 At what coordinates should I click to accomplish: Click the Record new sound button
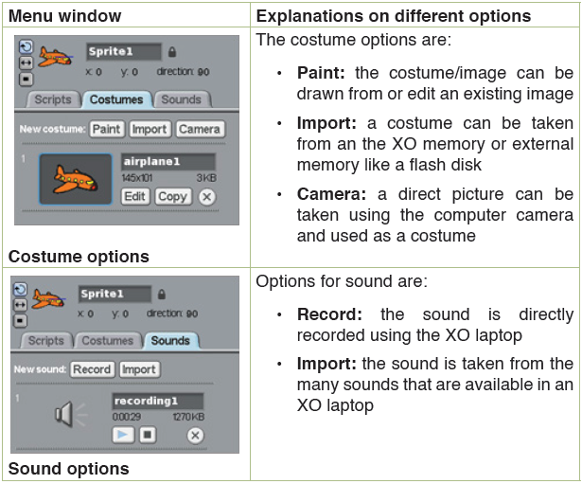coord(92,369)
